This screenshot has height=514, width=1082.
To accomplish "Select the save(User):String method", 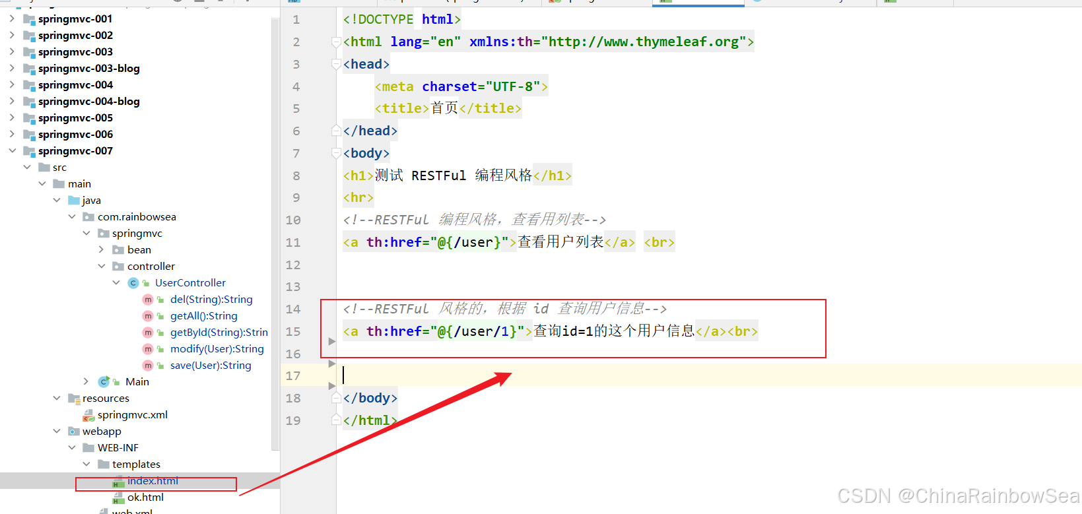I will [211, 366].
